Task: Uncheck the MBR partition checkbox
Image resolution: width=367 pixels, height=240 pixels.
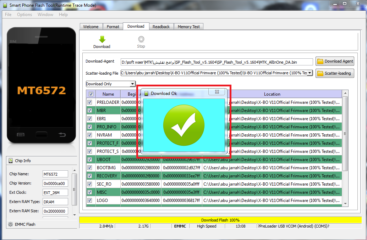Action: [90, 110]
